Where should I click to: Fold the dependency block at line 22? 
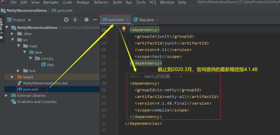(117, 30)
